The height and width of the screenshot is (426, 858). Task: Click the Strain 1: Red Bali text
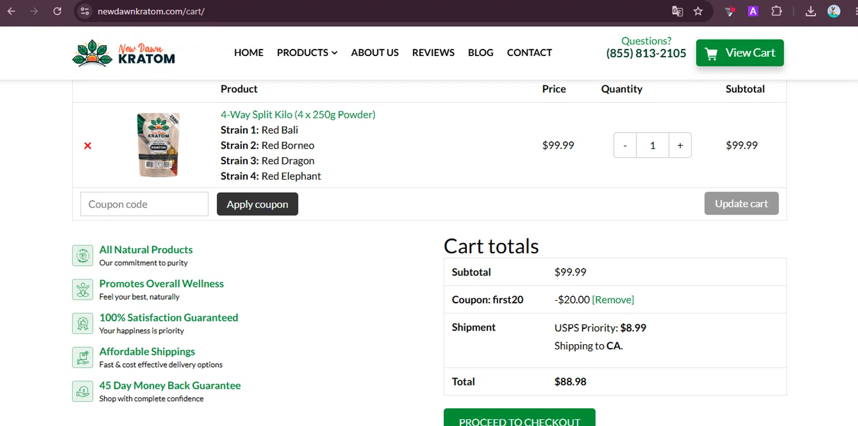[x=259, y=130]
